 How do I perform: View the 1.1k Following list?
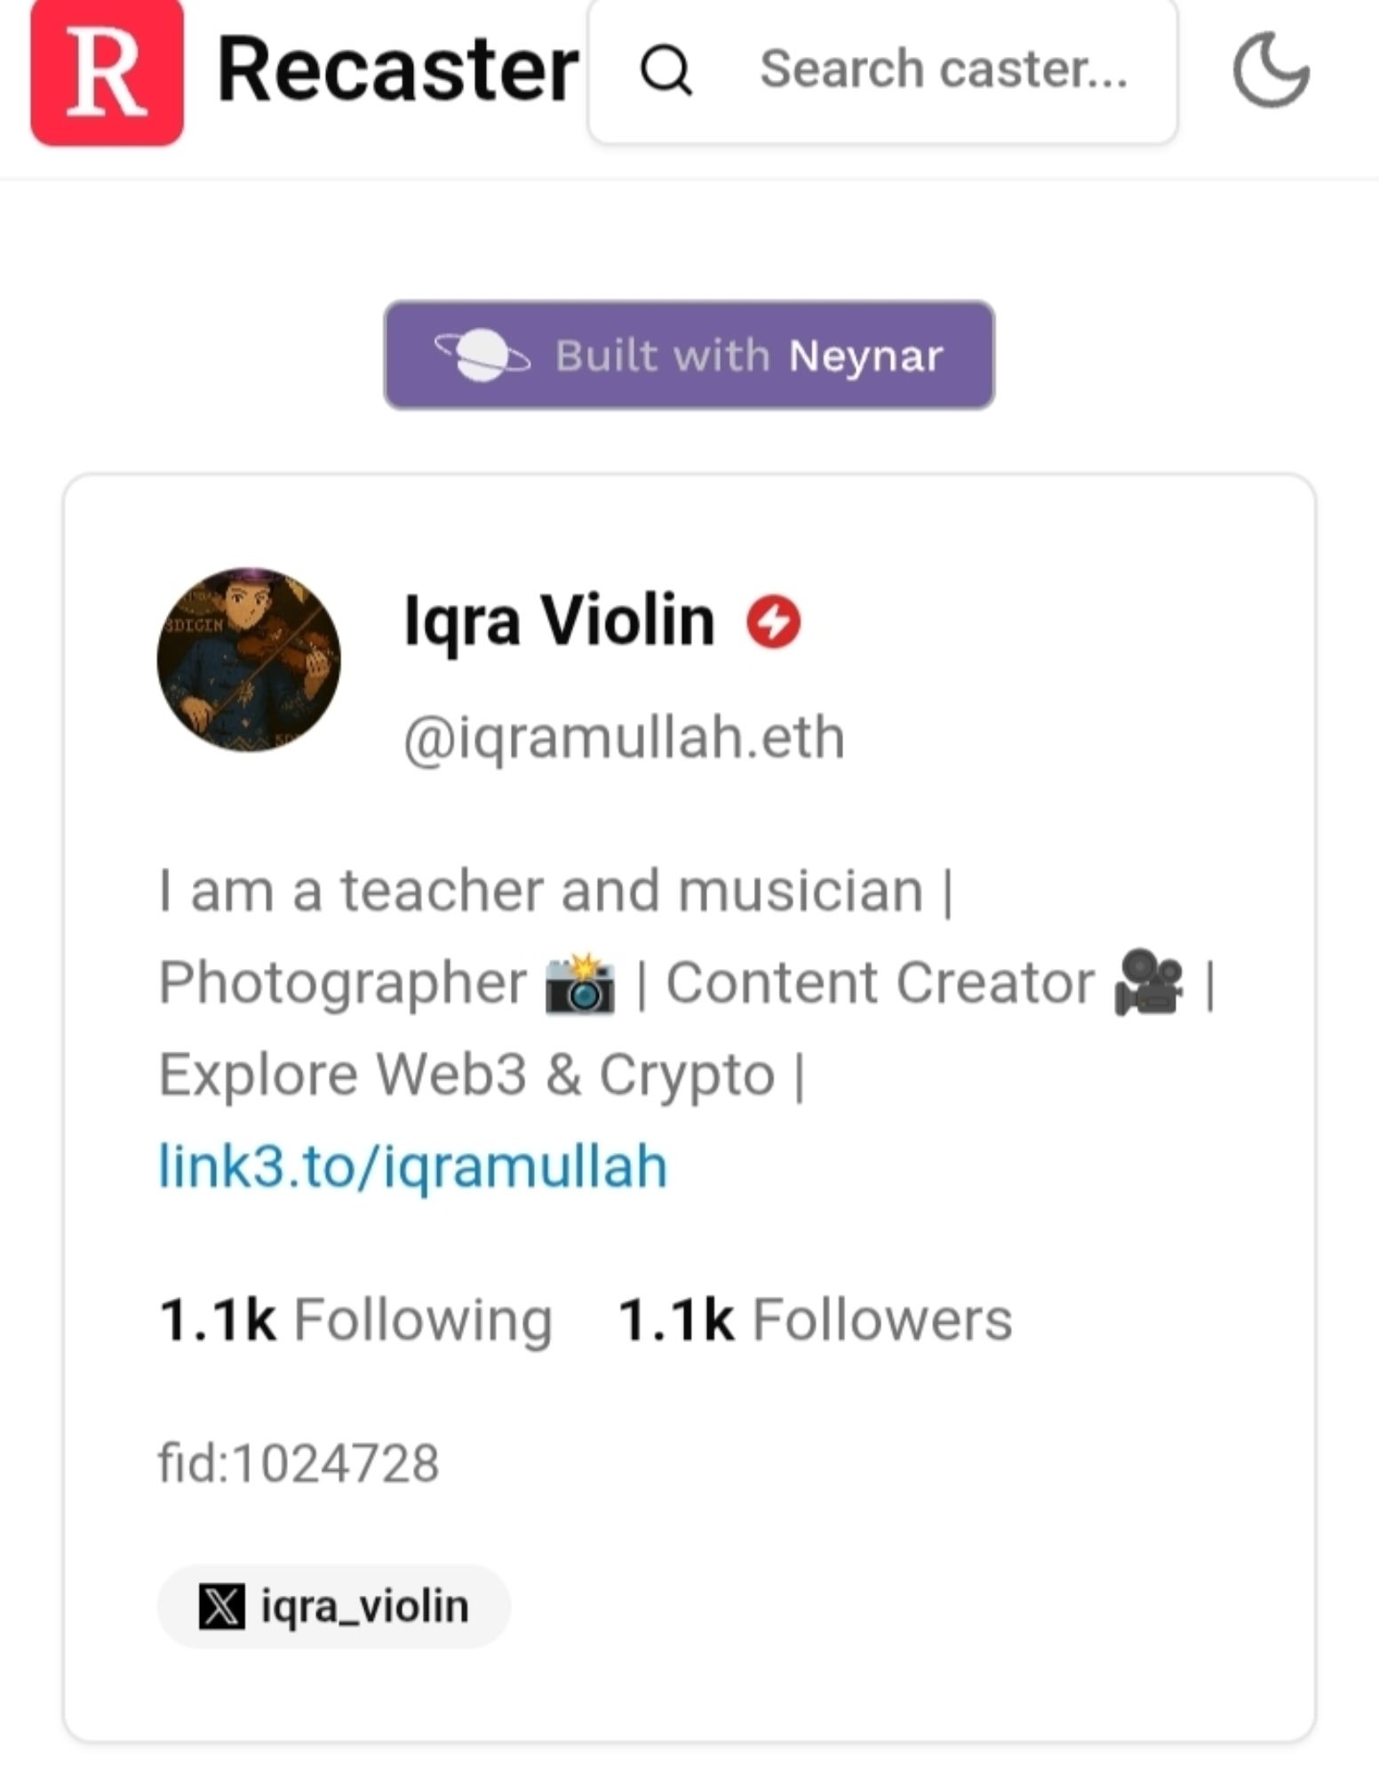tap(355, 1319)
